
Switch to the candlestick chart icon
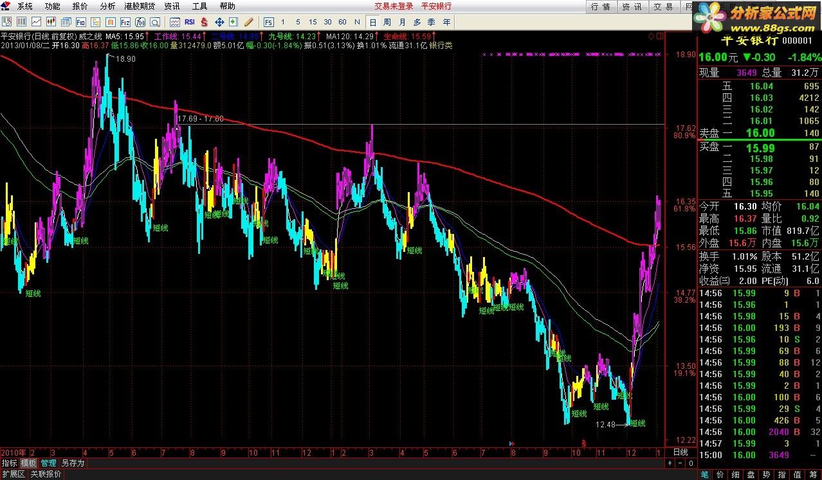[51, 22]
